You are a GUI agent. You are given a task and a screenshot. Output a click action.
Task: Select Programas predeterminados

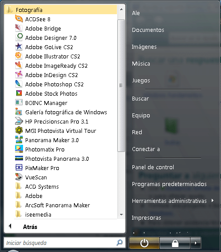(x=169, y=184)
